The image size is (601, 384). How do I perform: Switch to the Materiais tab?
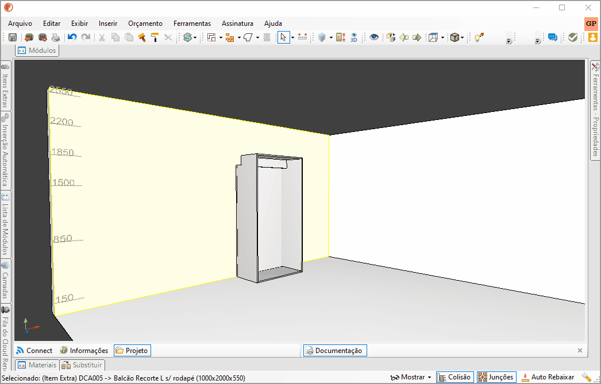(37, 365)
